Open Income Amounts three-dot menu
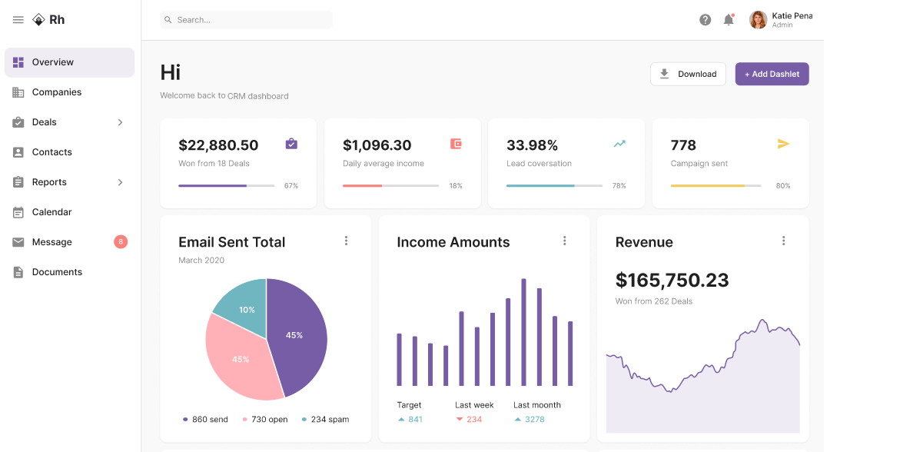The width and height of the screenshot is (923, 452). coord(564,241)
